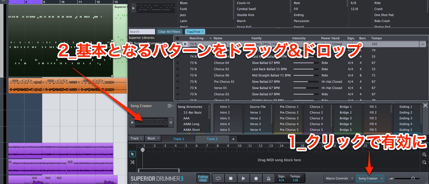Preview the selected 74 % groove row
This screenshot has width=429, height=184.
(x=185, y=44)
